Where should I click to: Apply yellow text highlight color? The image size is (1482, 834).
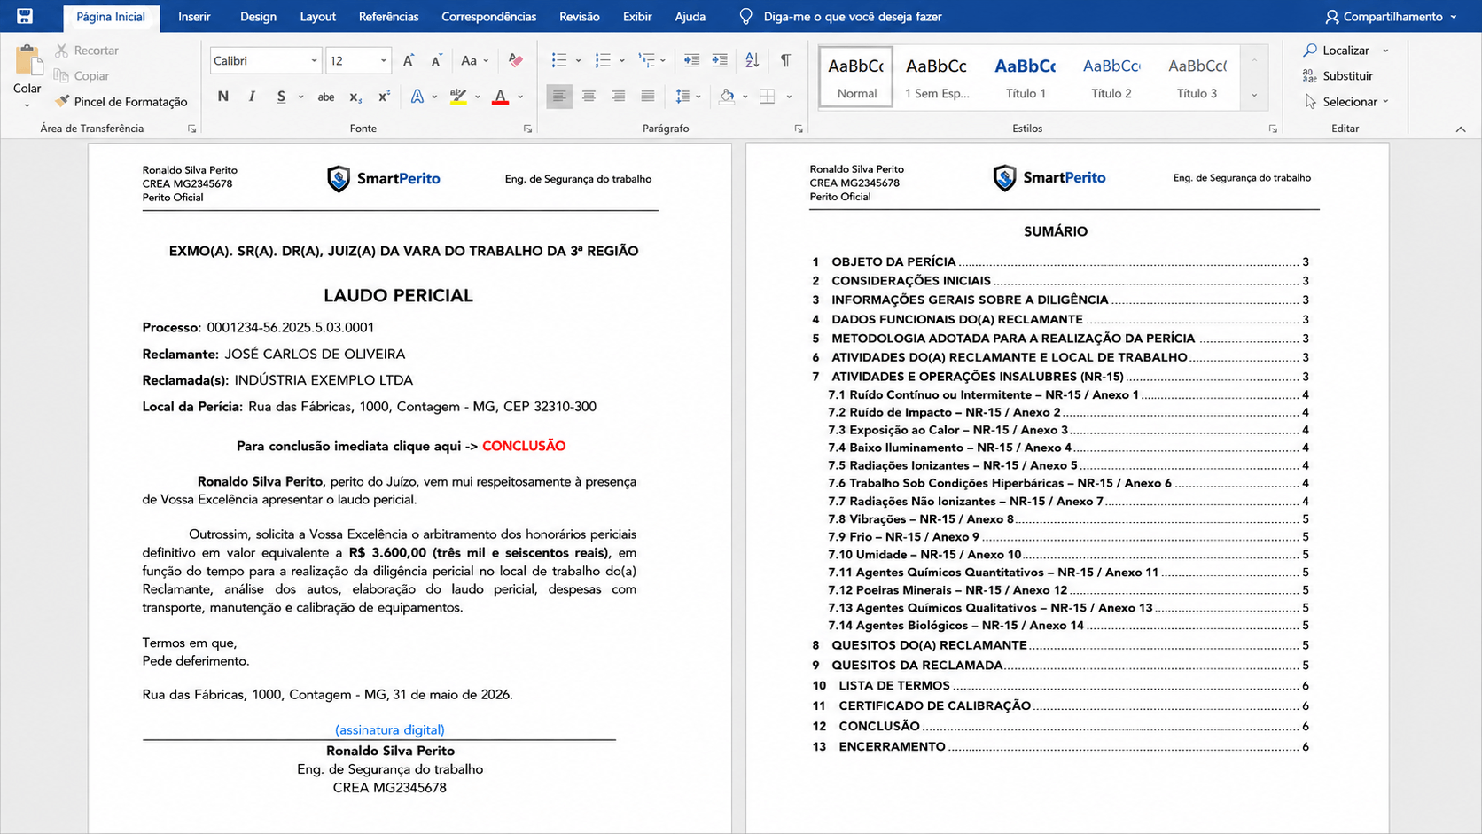point(458,97)
